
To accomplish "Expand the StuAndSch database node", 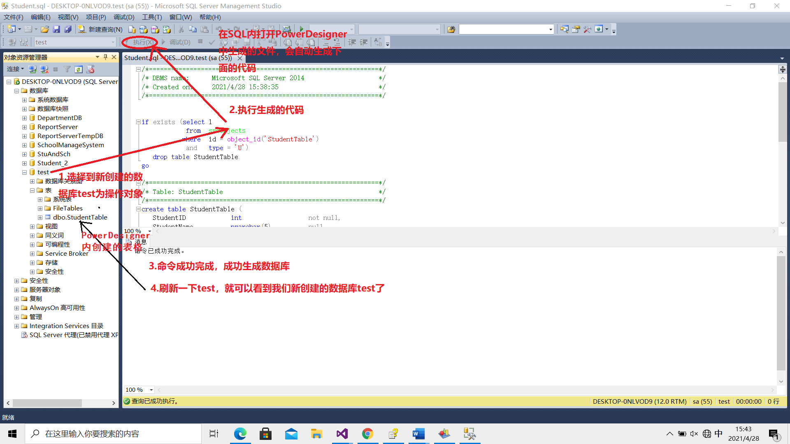I will pyautogui.click(x=24, y=154).
